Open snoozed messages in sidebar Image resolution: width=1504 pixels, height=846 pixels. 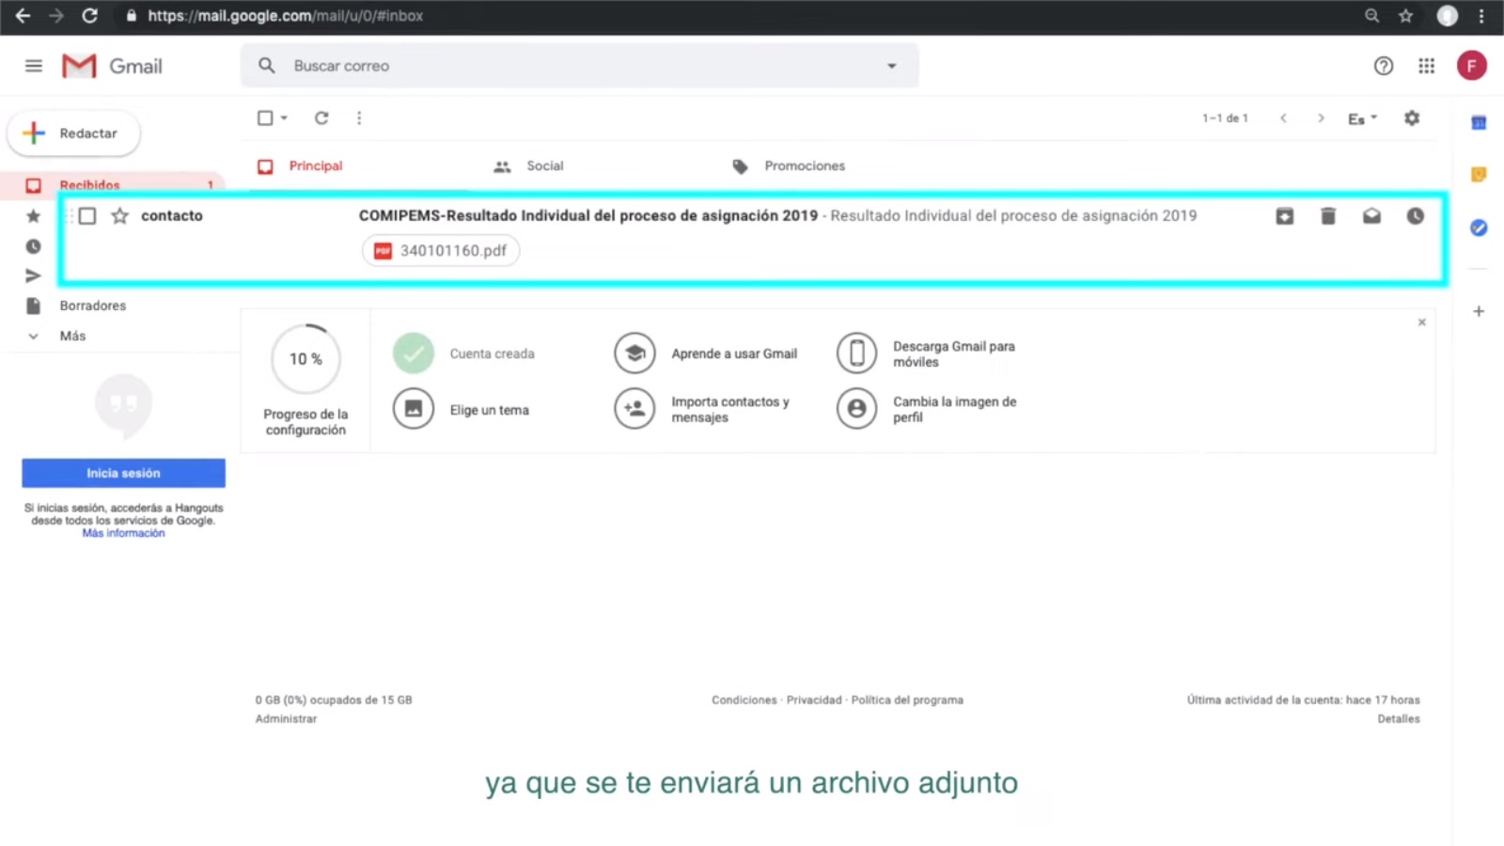pyautogui.click(x=33, y=246)
